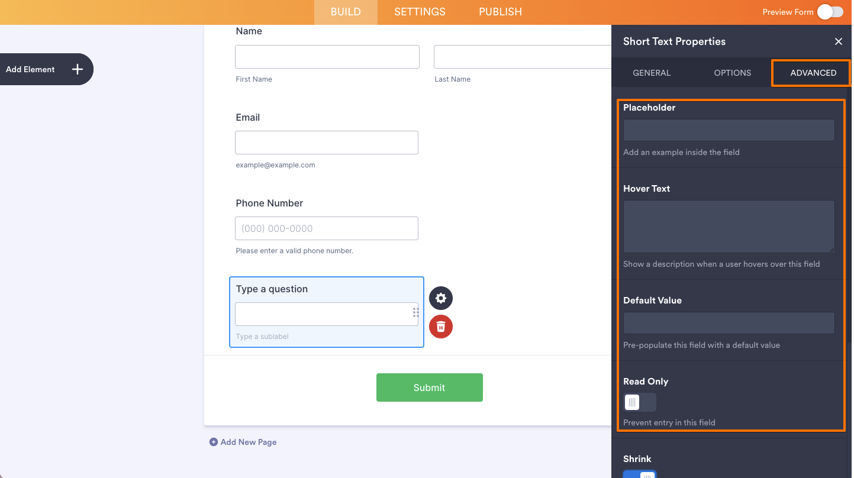Click the Add New Page link
Screen dimensions: 854x478
click(243, 442)
